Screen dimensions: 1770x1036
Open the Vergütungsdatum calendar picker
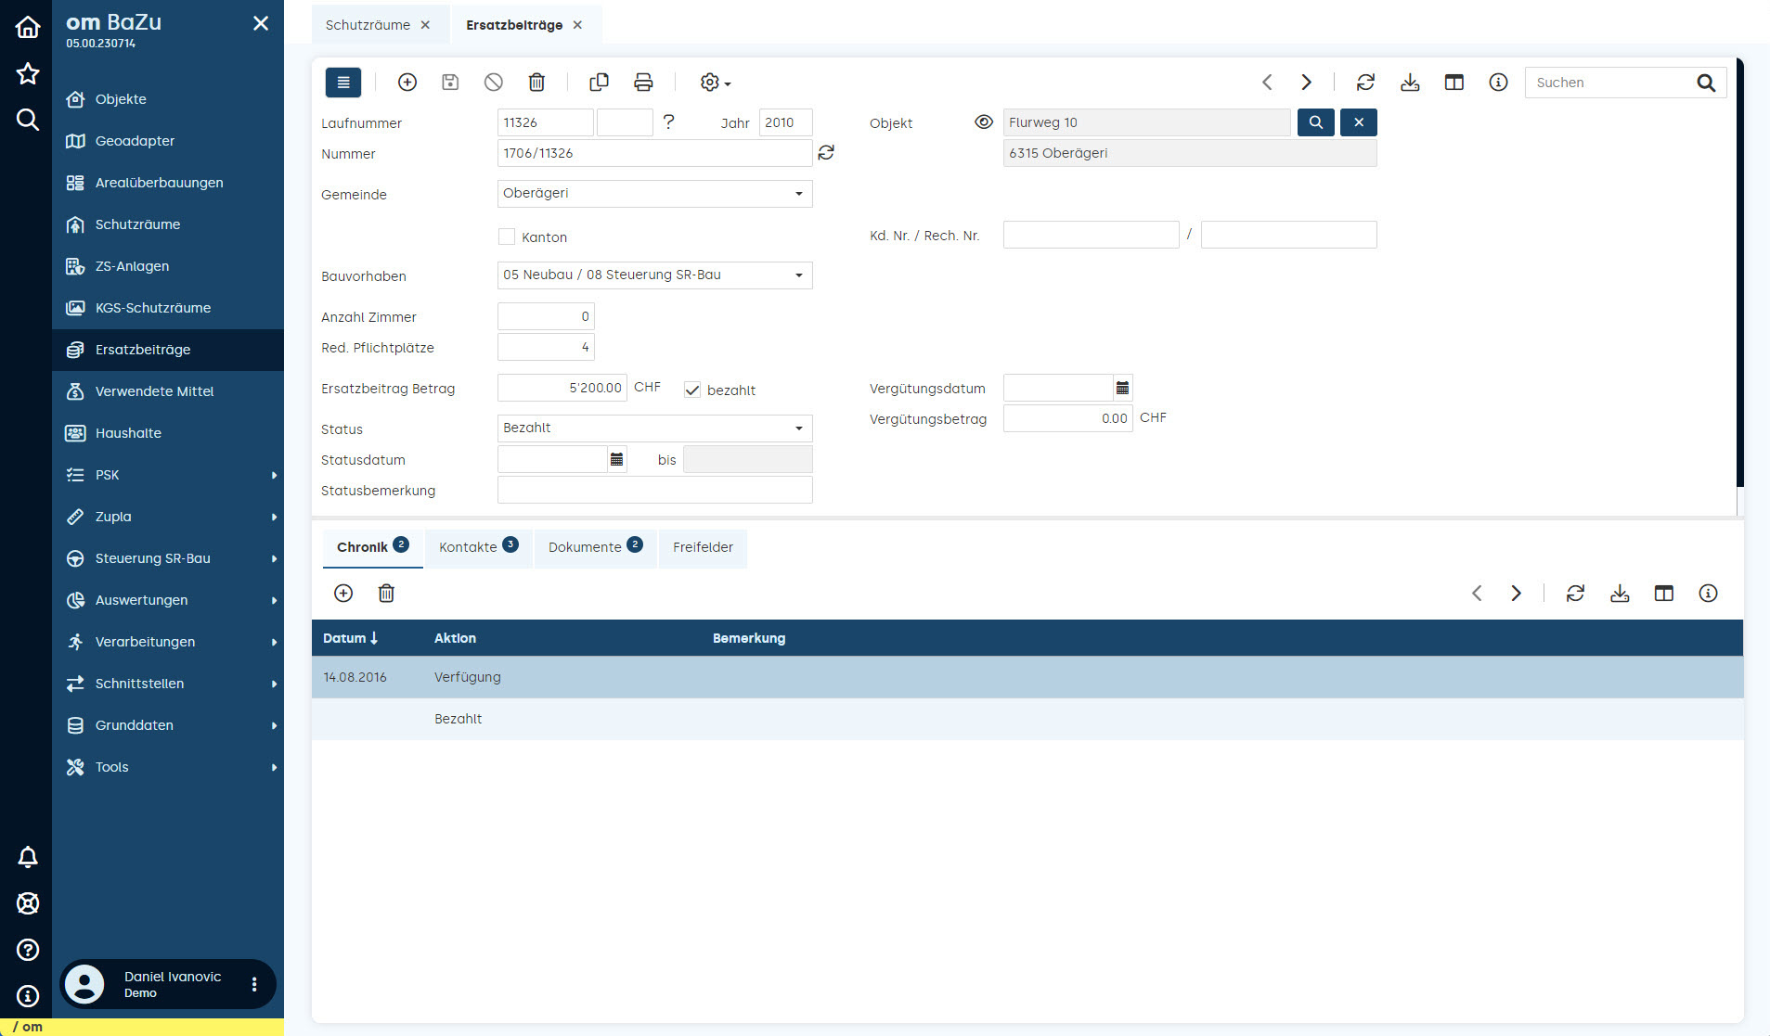tap(1122, 388)
